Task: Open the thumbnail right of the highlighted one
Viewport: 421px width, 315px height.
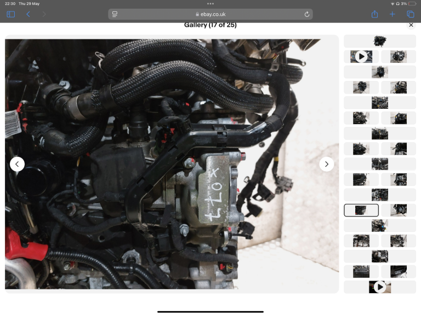Action: tap(398, 210)
